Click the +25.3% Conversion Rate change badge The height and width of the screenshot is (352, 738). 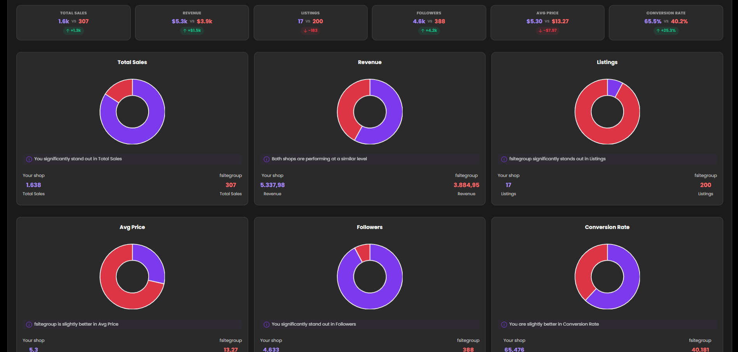pyautogui.click(x=666, y=31)
